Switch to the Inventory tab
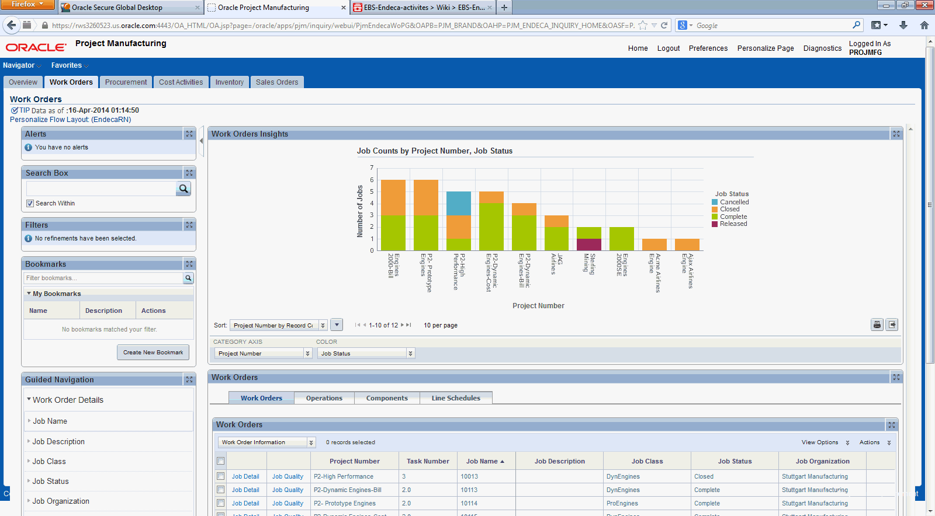This screenshot has width=935, height=516. point(230,82)
